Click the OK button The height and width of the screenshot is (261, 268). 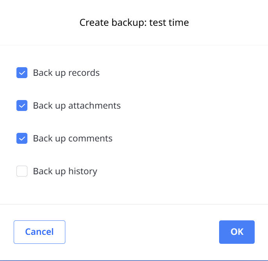pyautogui.click(x=237, y=232)
